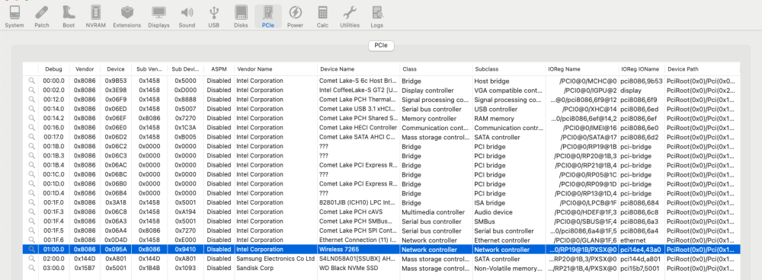Click magnifier icon for device 00:00.0
The height and width of the screenshot is (280, 762).
click(x=31, y=81)
